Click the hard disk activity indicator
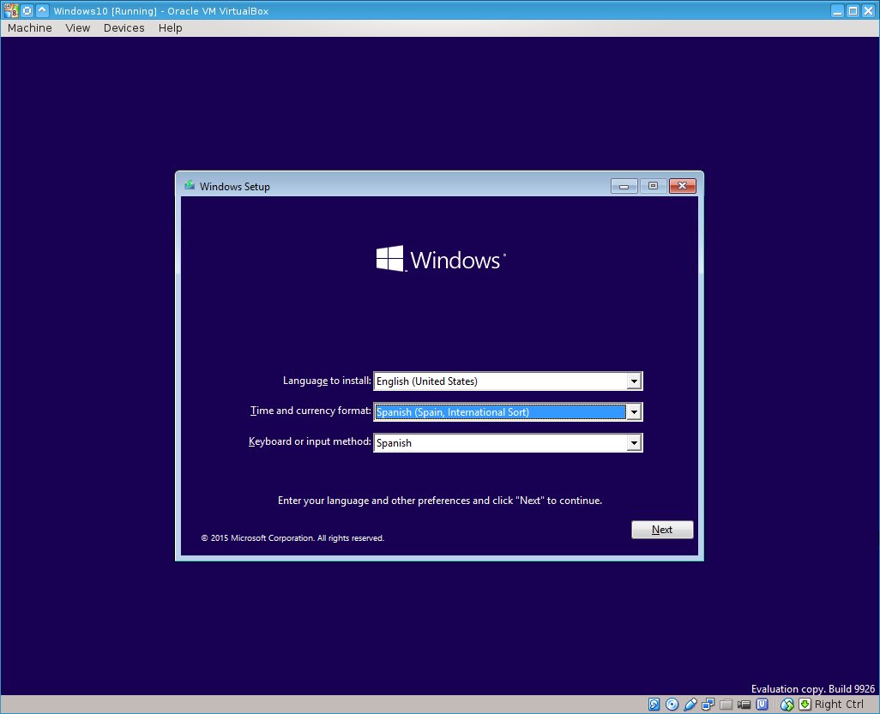Viewport: 880px width, 714px height. (654, 705)
